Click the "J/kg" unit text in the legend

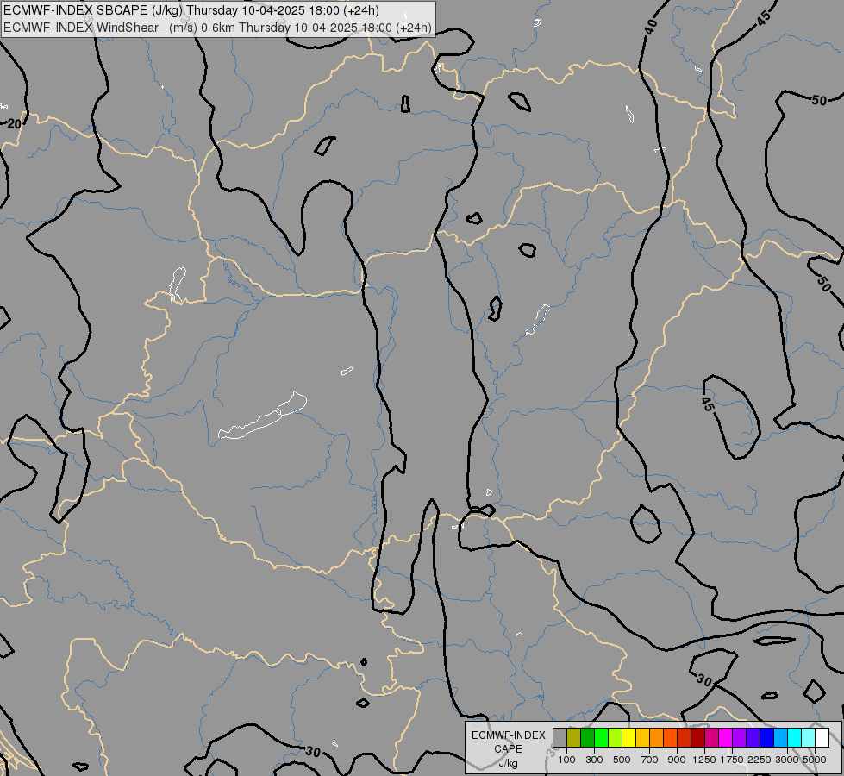click(x=508, y=763)
